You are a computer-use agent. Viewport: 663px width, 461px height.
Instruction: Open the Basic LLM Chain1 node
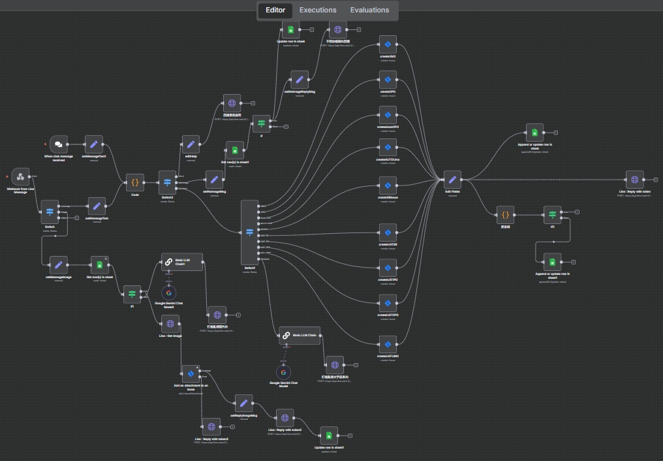point(182,262)
